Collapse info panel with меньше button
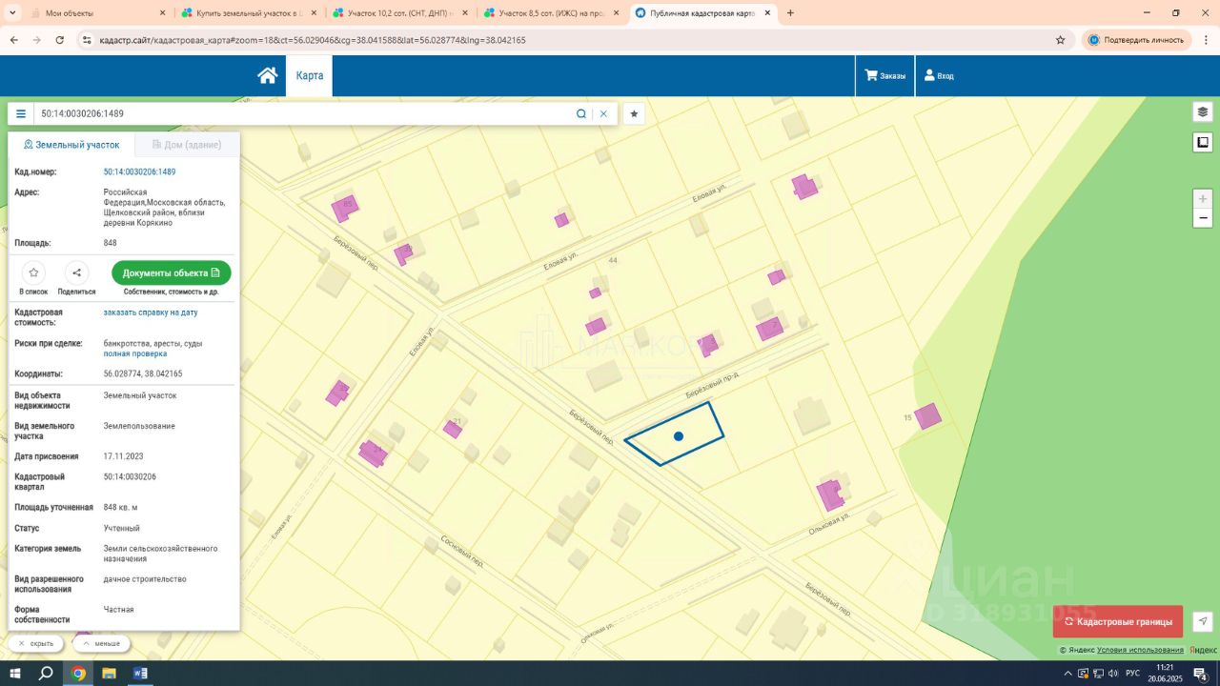Viewport: 1220px width, 686px height. 101,643
